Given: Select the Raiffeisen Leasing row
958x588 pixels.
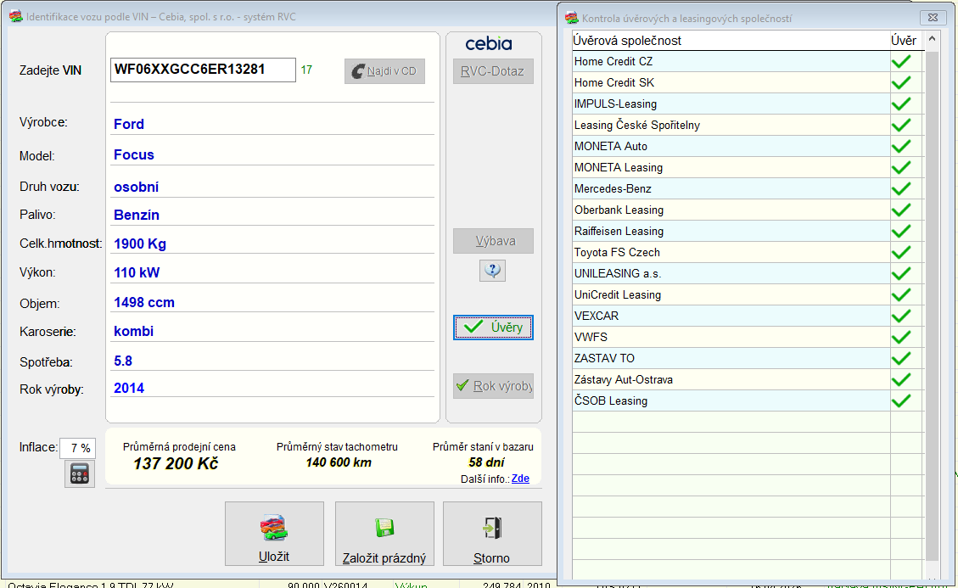Looking at the screenshot, I should (748, 231).
